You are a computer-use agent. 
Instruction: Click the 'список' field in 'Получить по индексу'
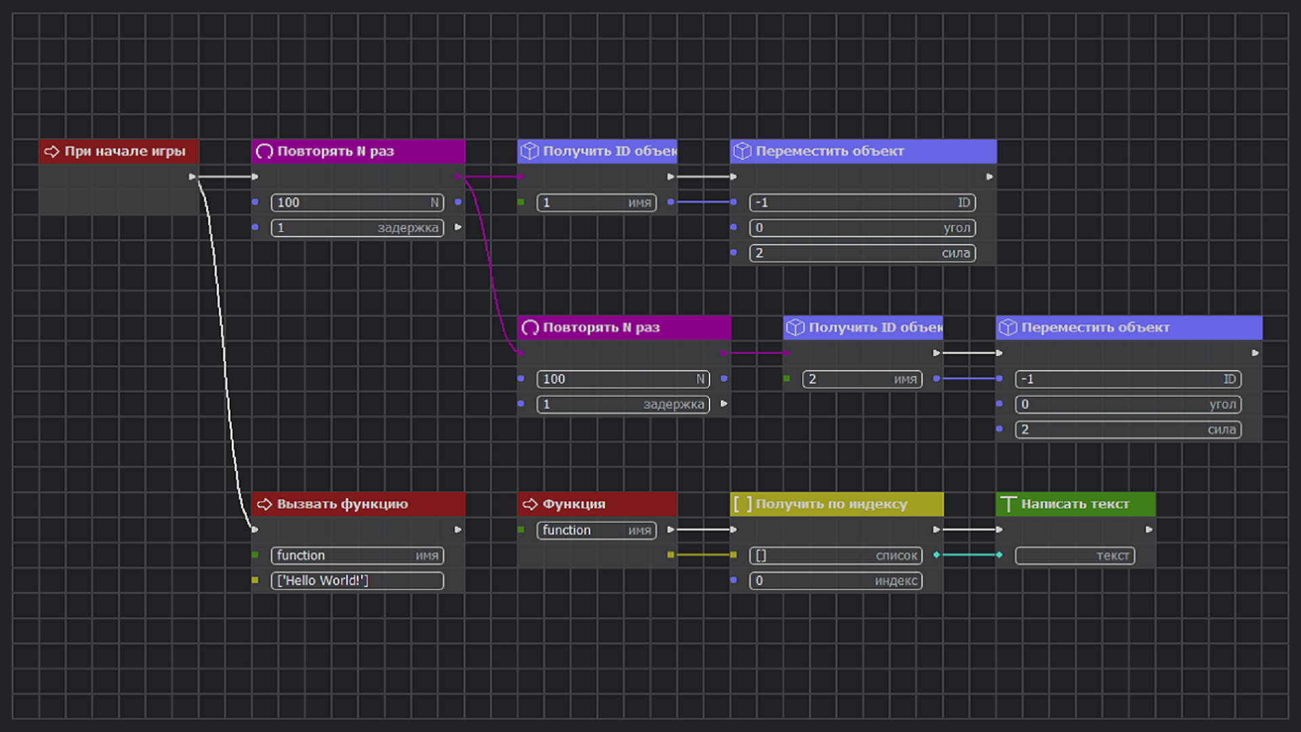836,556
